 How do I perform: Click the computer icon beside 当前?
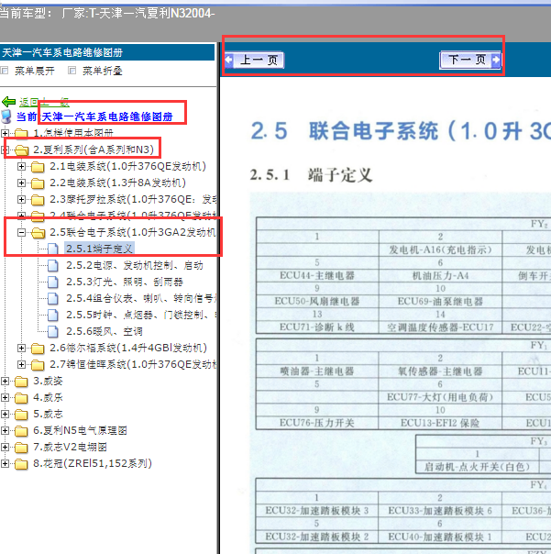[6, 116]
